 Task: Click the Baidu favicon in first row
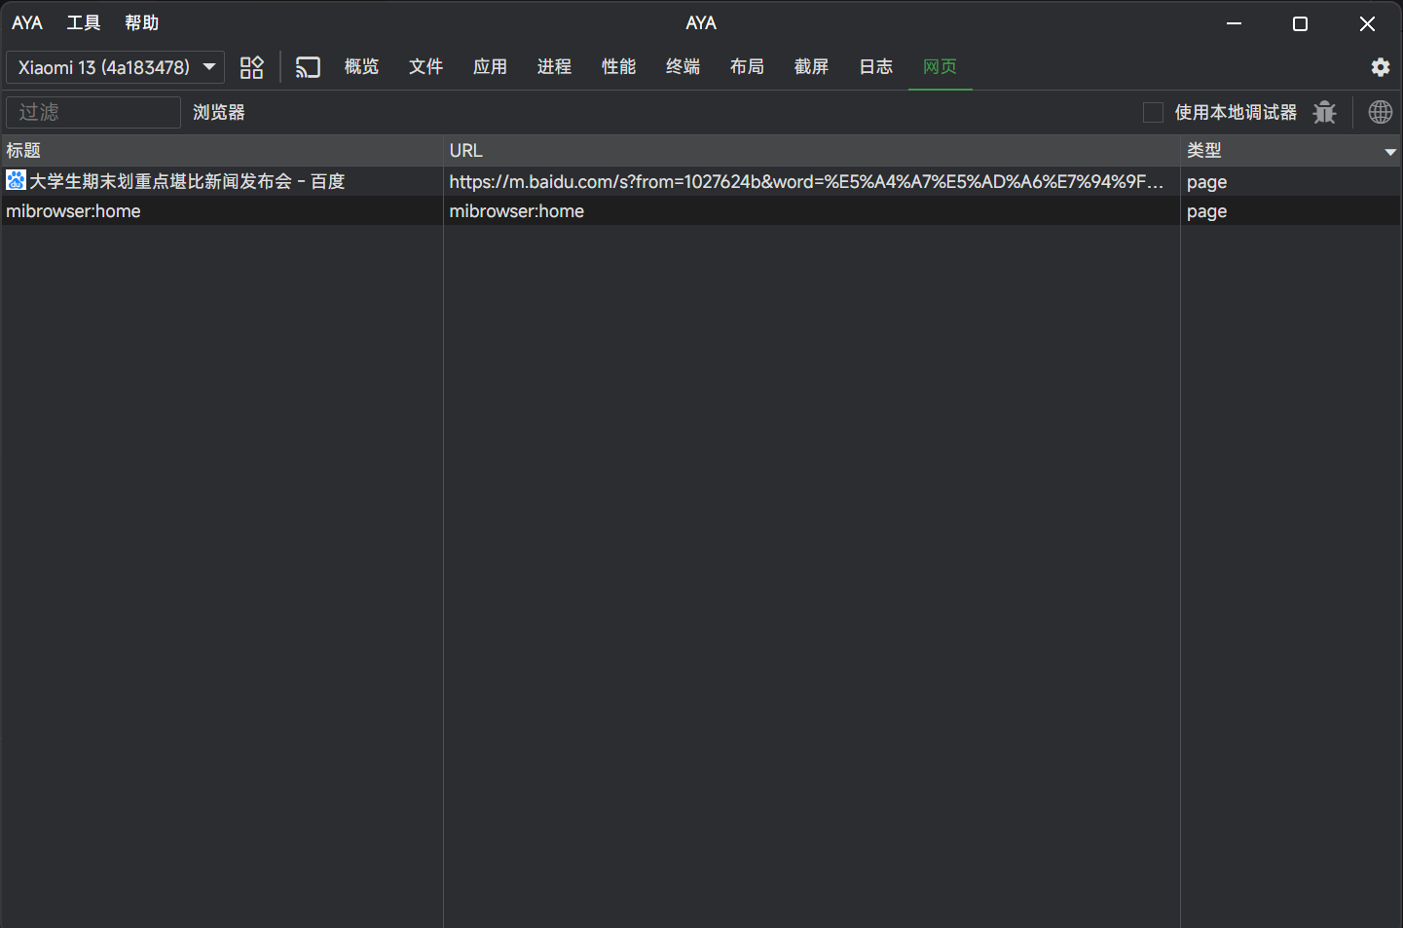[16, 181]
